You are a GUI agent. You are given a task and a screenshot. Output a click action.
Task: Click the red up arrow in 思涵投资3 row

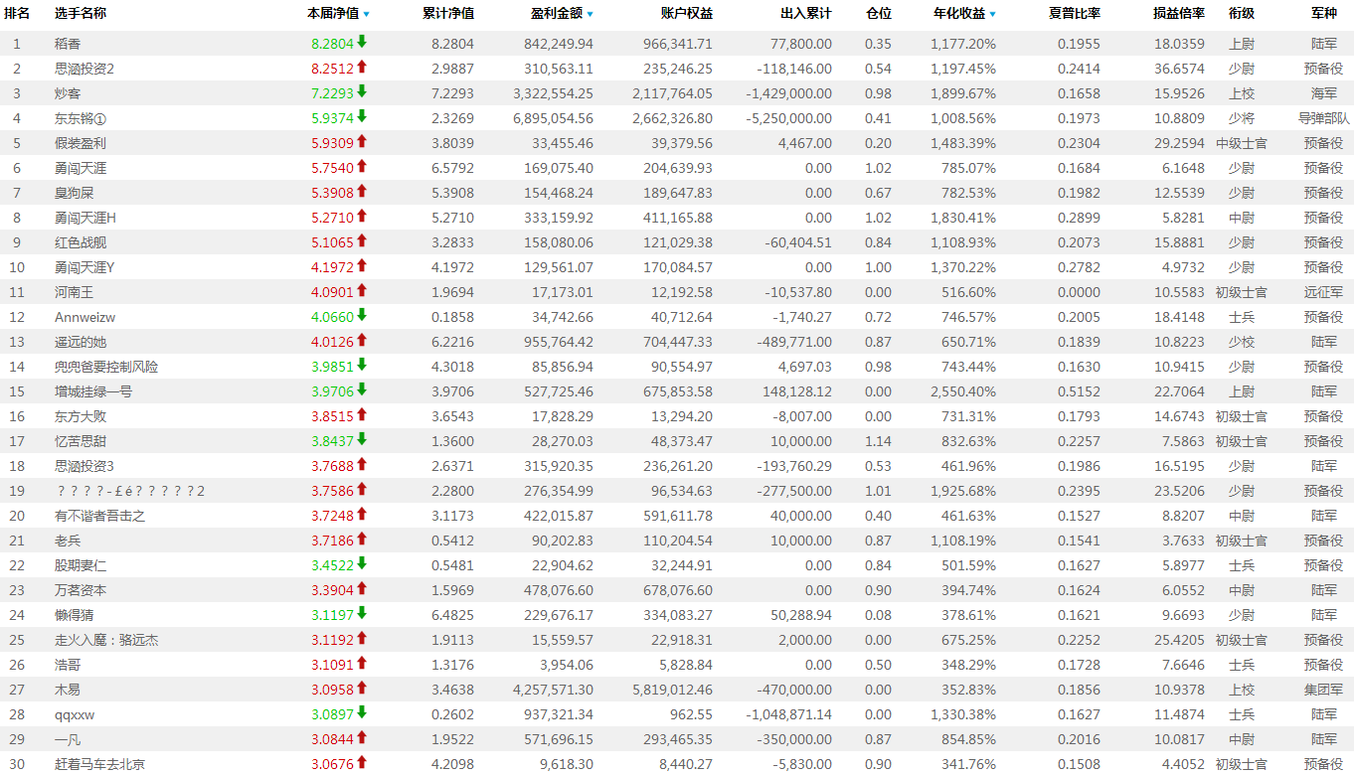[x=362, y=464]
